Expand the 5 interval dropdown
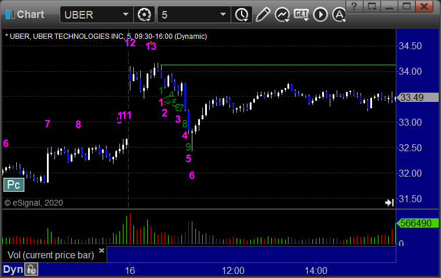This screenshot has width=441, height=278. pyautogui.click(x=223, y=14)
